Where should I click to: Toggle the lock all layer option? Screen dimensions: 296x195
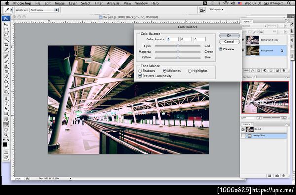click(261, 32)
